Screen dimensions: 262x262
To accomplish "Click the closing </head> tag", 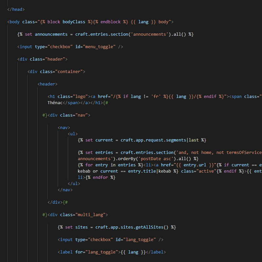I will (16, 9).
